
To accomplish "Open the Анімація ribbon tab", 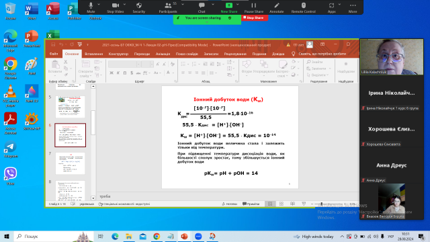I will point(163,54).
